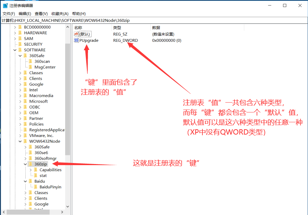Select the Baidu folder icon
308x215 pixels.
pos(30,181)
